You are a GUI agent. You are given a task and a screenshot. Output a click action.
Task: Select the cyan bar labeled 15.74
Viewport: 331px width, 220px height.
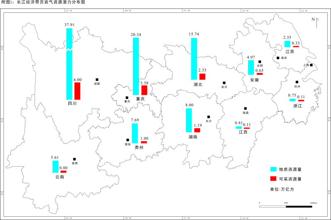pos(194,59)
